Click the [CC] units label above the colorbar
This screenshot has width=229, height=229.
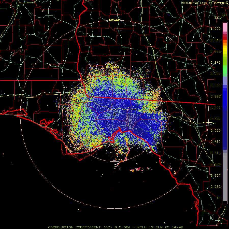(x=217, y=18)
